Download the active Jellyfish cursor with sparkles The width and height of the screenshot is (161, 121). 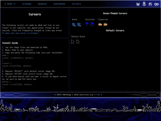pos(92,24)
